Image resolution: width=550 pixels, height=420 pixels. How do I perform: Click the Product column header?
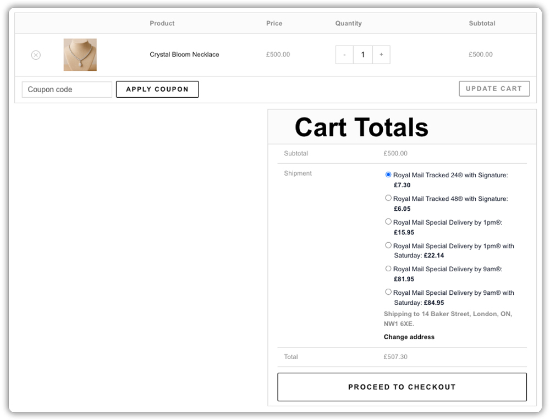coord(162,23)
